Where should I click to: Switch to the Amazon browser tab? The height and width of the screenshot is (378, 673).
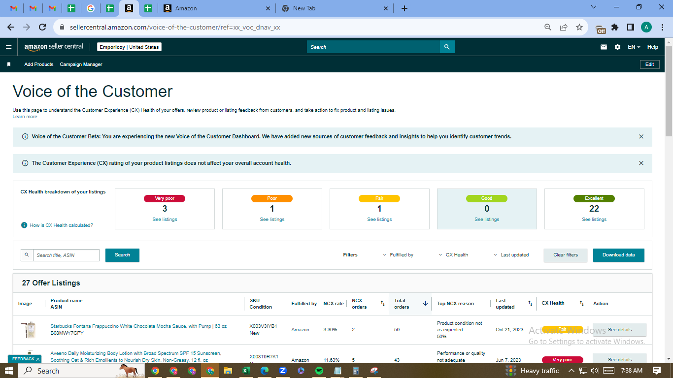point(218,8)
